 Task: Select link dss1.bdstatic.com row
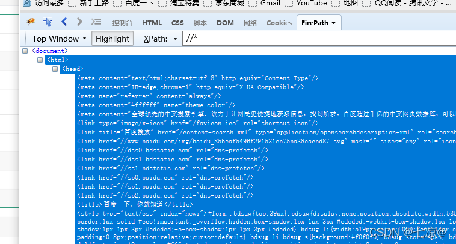pos(173,159)
